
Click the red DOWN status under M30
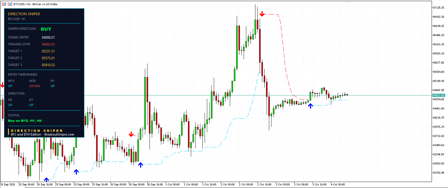coord(34,86)
